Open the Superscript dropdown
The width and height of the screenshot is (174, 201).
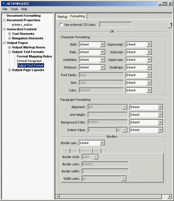(149, 44)
